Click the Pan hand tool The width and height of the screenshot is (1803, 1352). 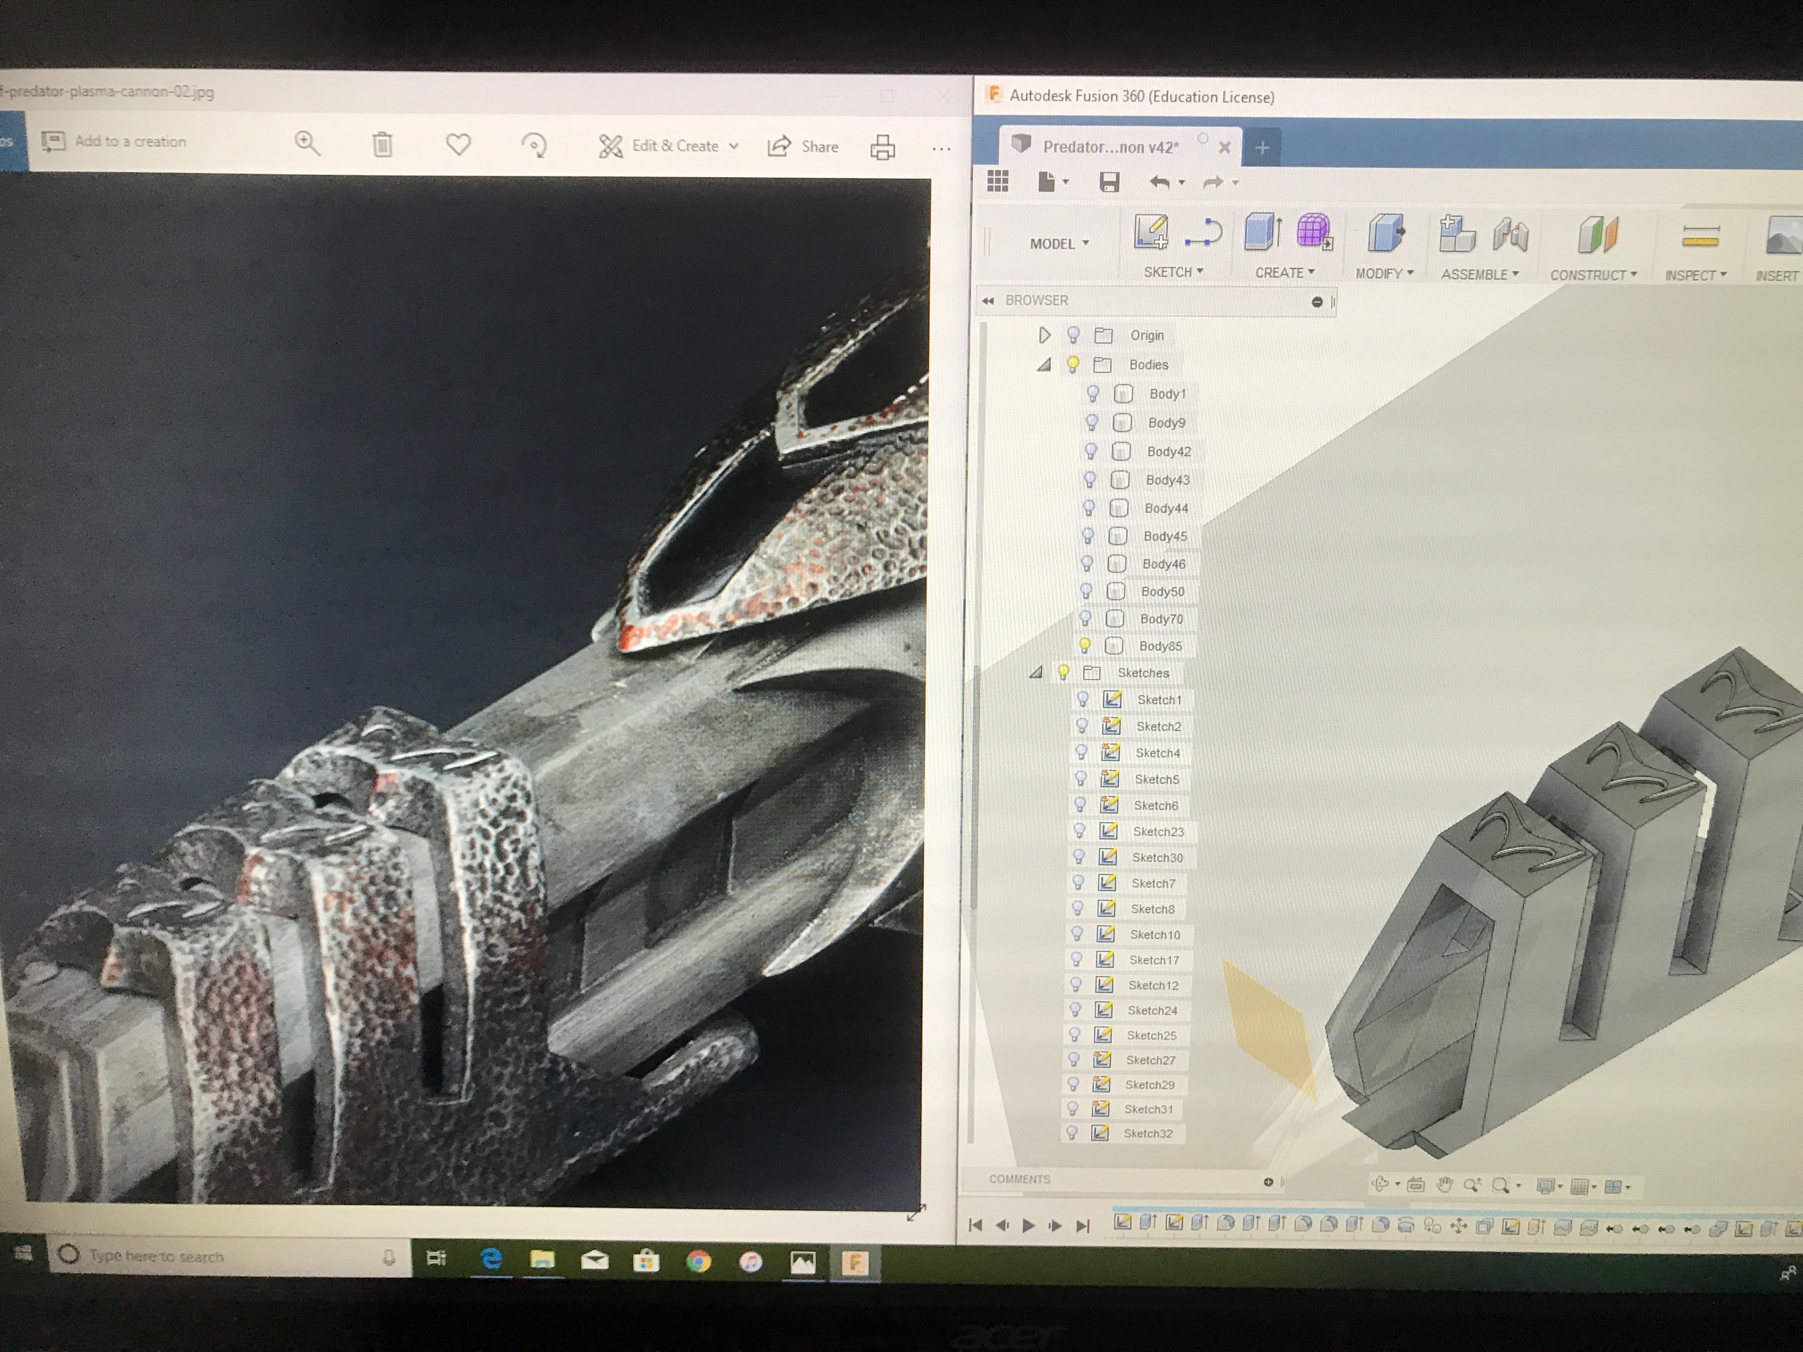pos(1444,1185)
